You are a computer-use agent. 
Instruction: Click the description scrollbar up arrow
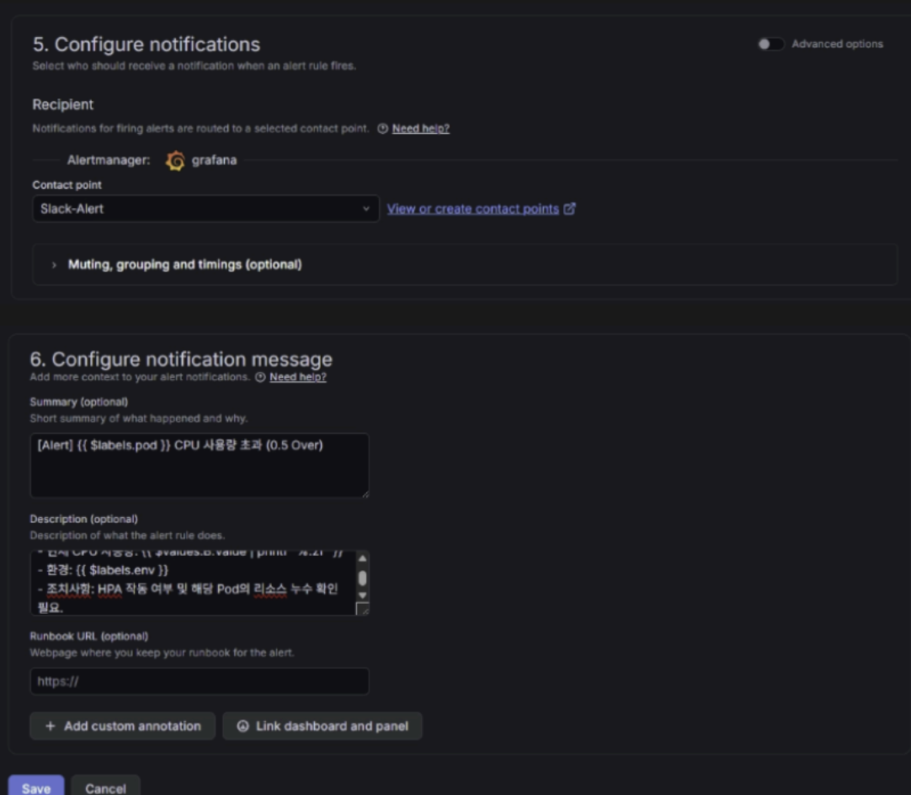click(x=363, y=558)
